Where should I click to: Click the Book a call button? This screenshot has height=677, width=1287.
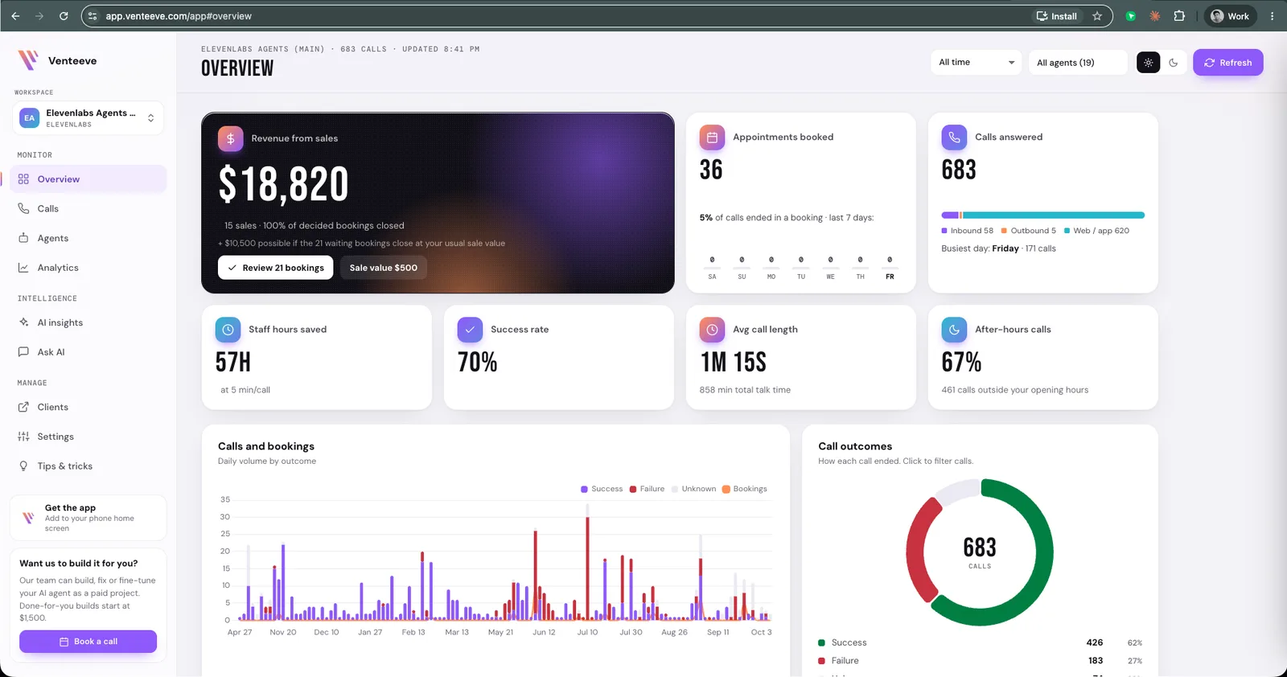(x=88, y=642)
